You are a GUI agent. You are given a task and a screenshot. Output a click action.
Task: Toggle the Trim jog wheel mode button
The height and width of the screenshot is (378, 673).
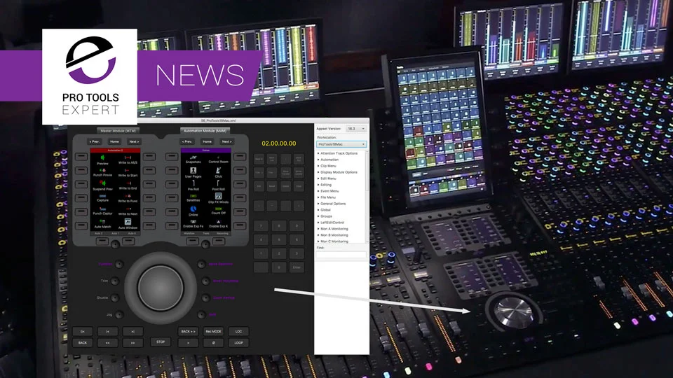tap(114, 281)
